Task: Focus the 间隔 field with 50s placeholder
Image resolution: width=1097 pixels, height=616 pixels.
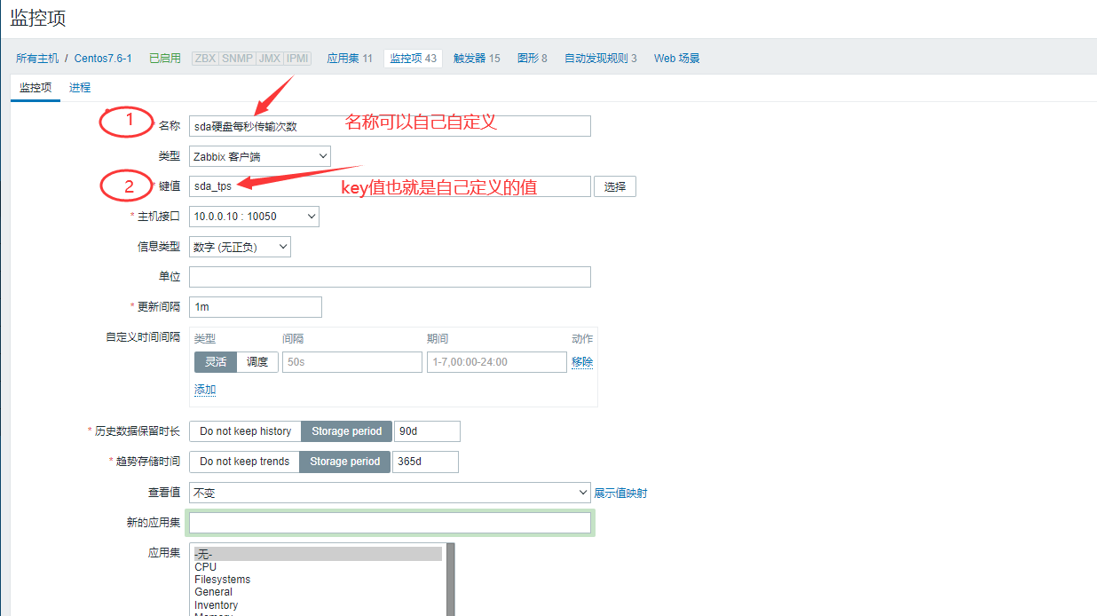Action: tap(352, 362)
